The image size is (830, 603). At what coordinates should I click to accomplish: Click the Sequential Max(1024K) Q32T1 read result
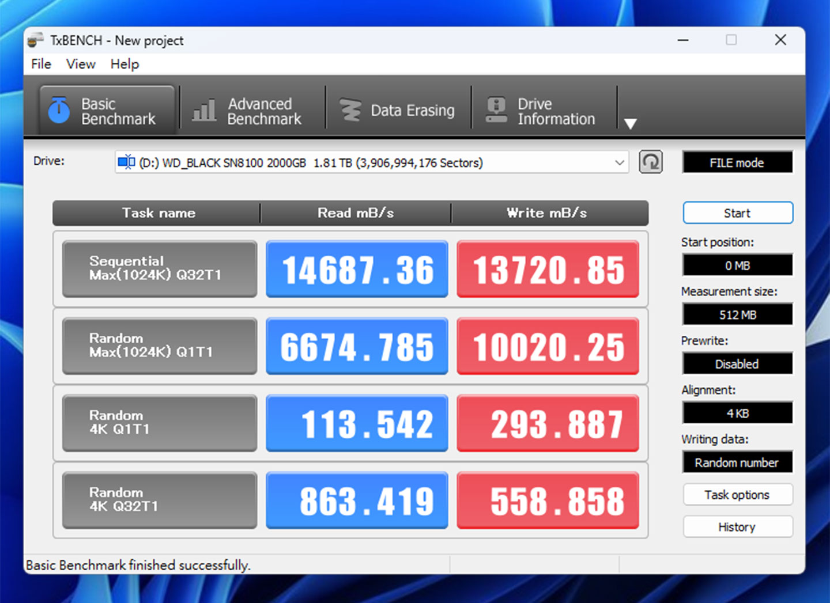coord(356,268)
